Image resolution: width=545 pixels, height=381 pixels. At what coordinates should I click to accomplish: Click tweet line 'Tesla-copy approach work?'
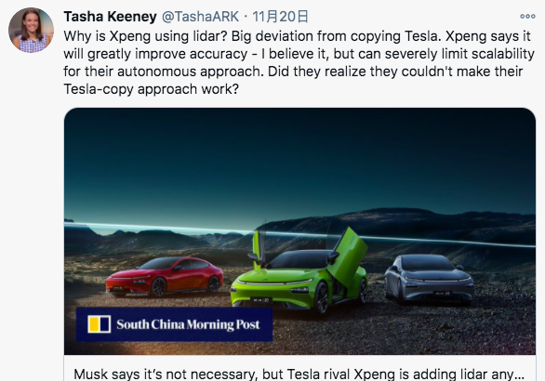pos(152,89)
